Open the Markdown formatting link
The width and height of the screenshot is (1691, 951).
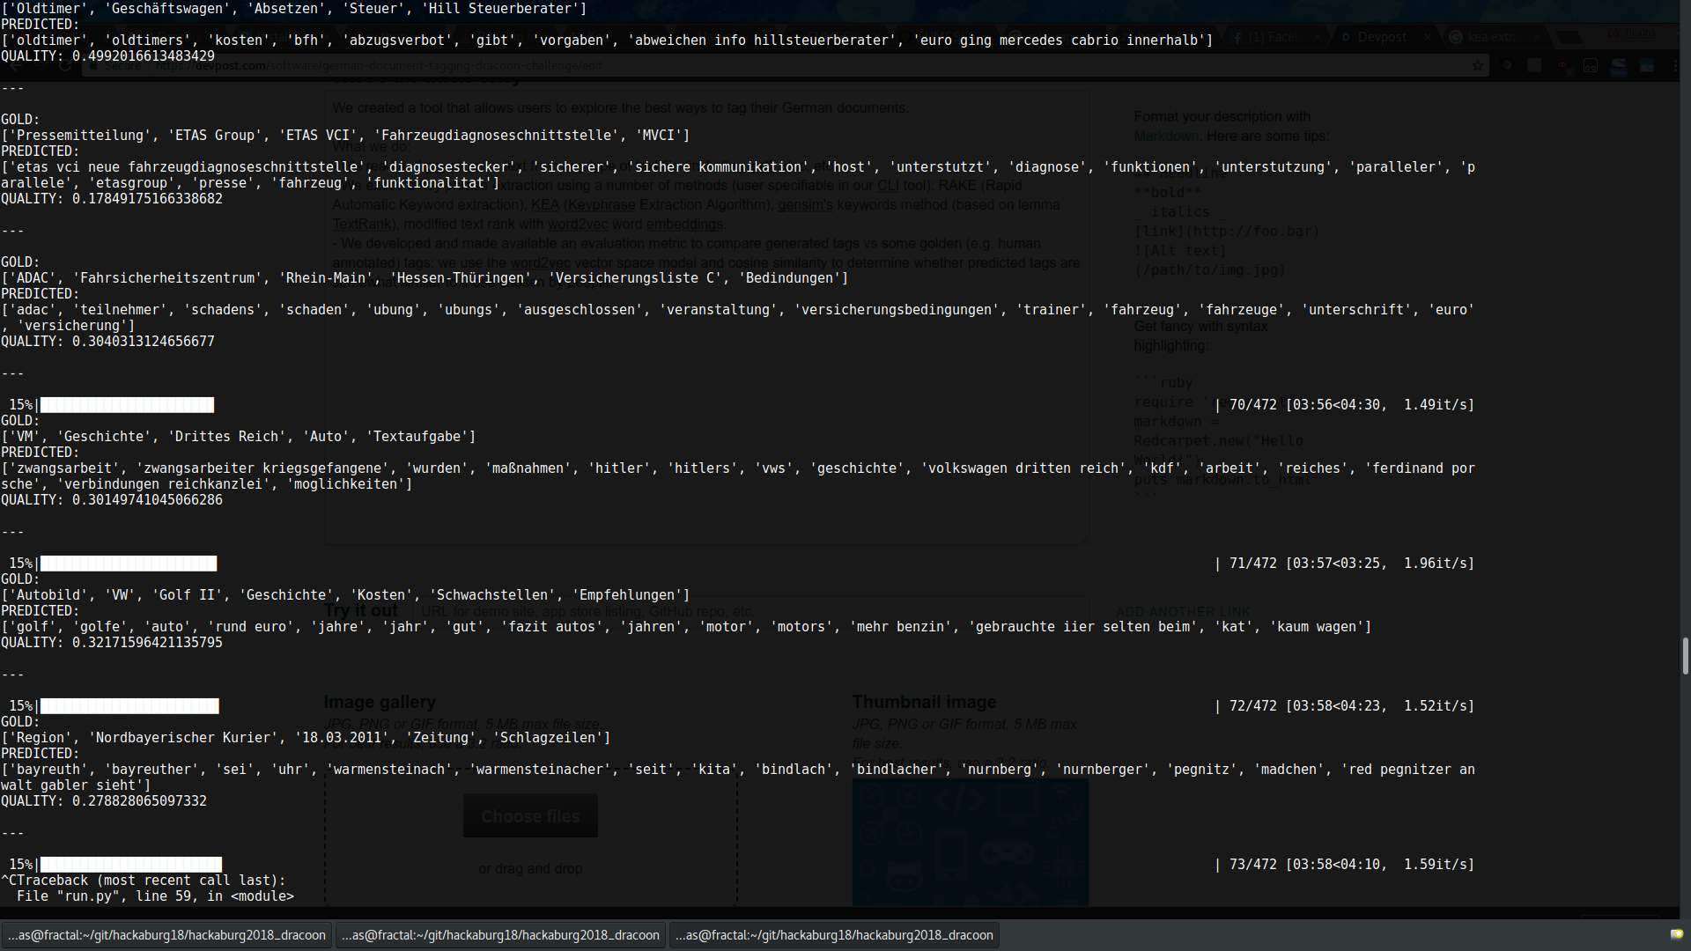[1166, 136]
